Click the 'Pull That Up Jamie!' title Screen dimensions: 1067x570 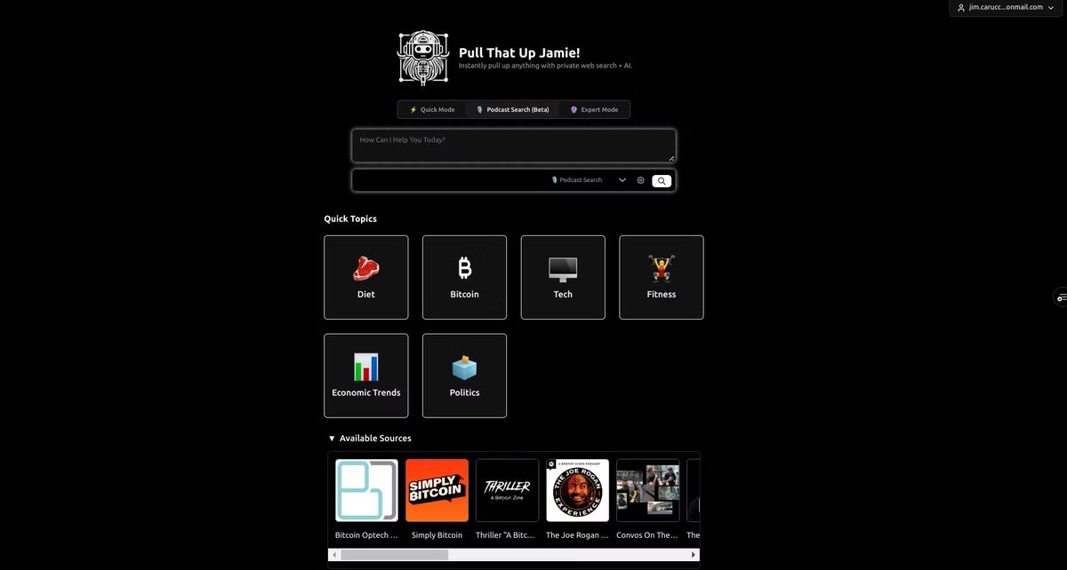click(x=519, y=53)
